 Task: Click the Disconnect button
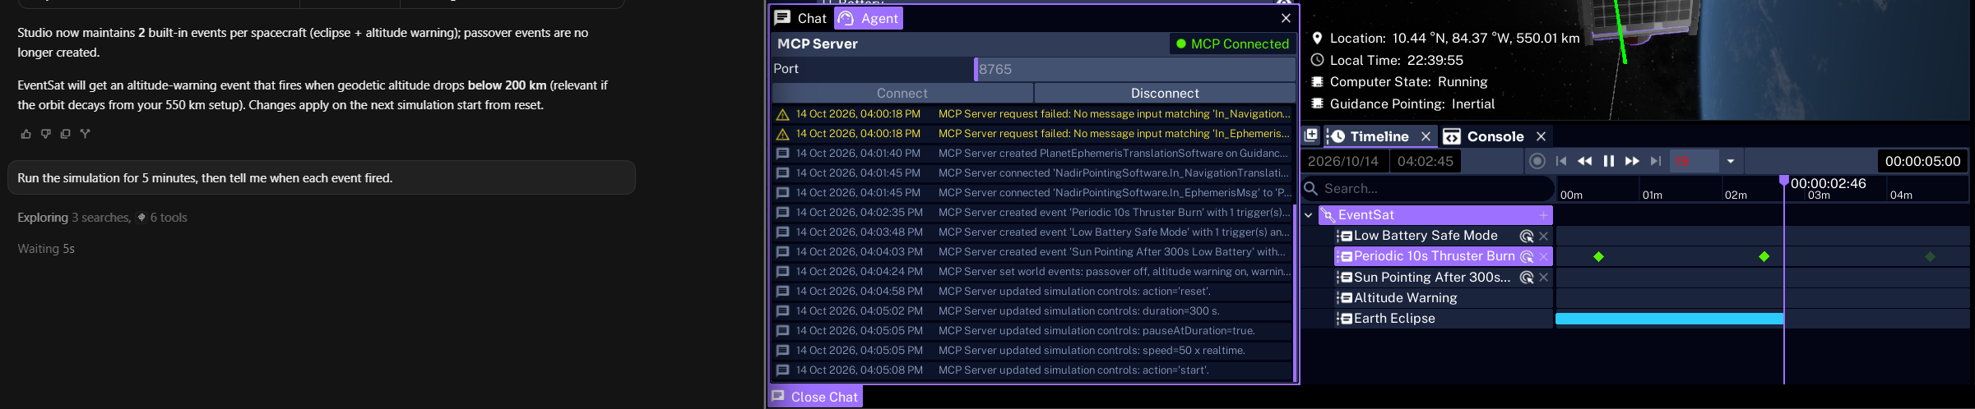click(1164, 94)
